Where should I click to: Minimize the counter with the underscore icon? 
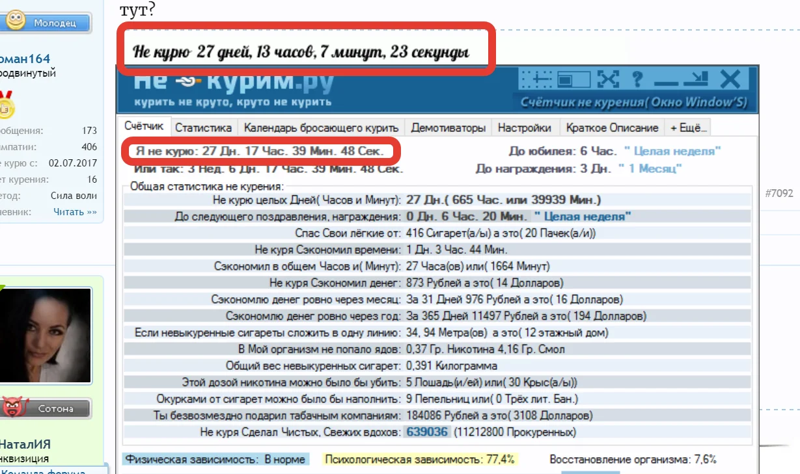[666, 84]
